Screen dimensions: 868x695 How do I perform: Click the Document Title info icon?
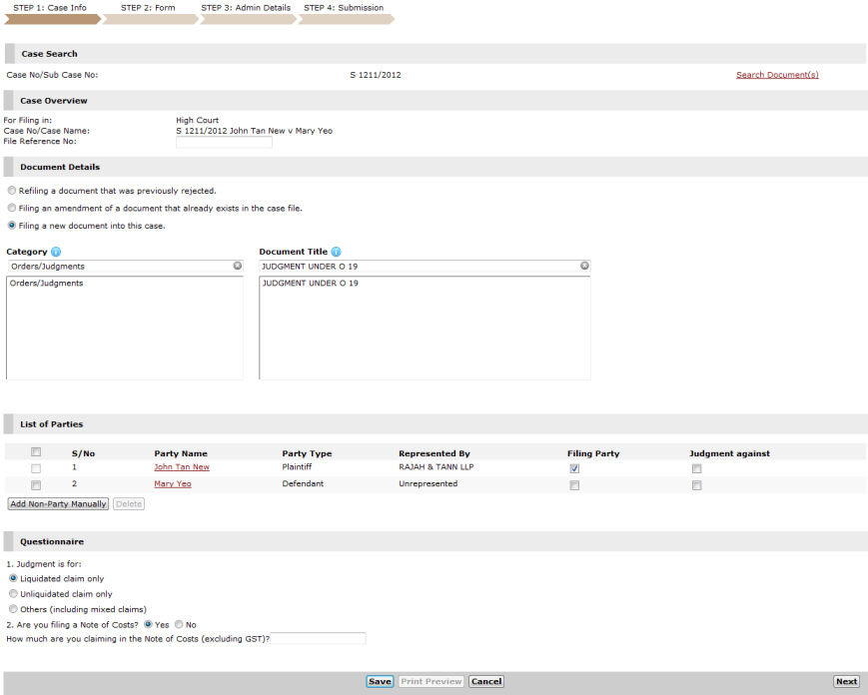coord(336,253)
